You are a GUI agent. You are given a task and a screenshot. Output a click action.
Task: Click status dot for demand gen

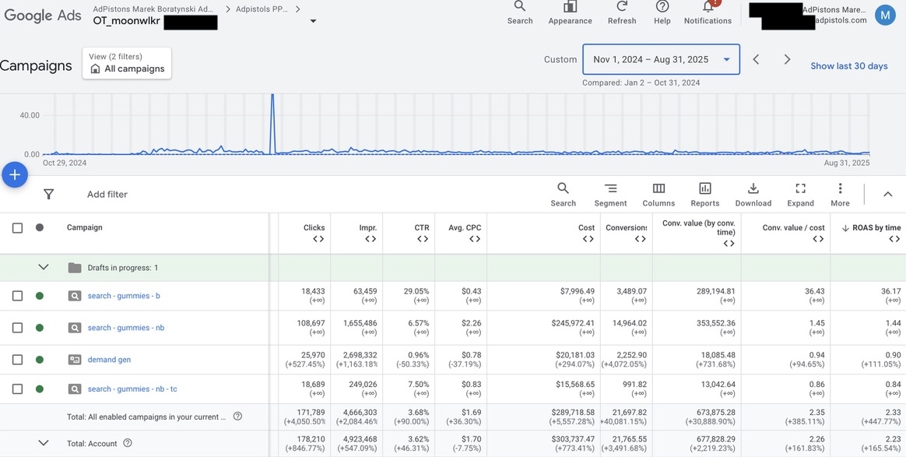(39, 360)
